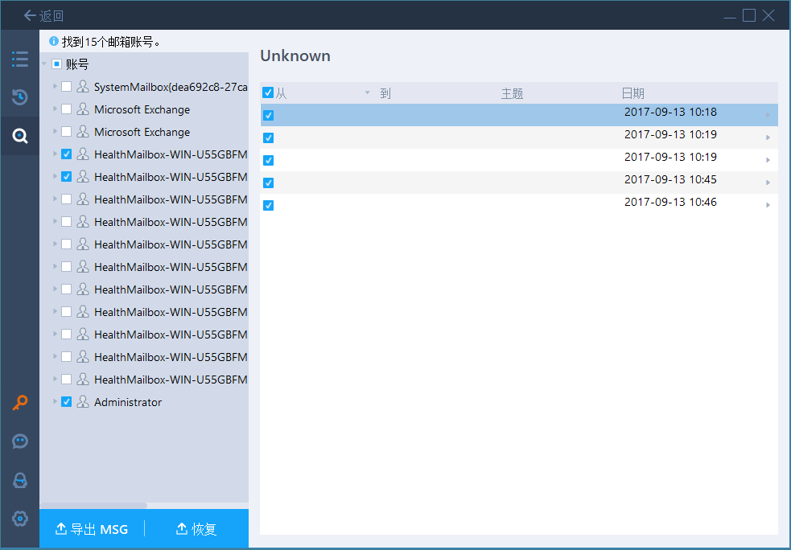791x550 pixels.
Task: Click the 返回 back arrow
Action: point(43,15)
